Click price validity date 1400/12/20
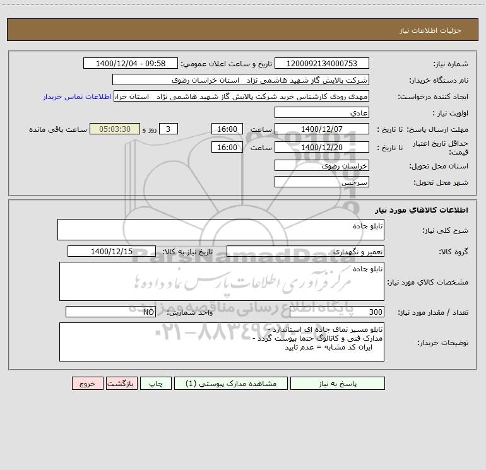 pos(322,147)
